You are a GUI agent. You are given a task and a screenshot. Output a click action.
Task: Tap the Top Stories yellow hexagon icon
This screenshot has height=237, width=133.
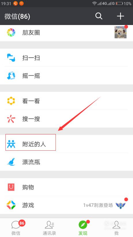(11, 101)
